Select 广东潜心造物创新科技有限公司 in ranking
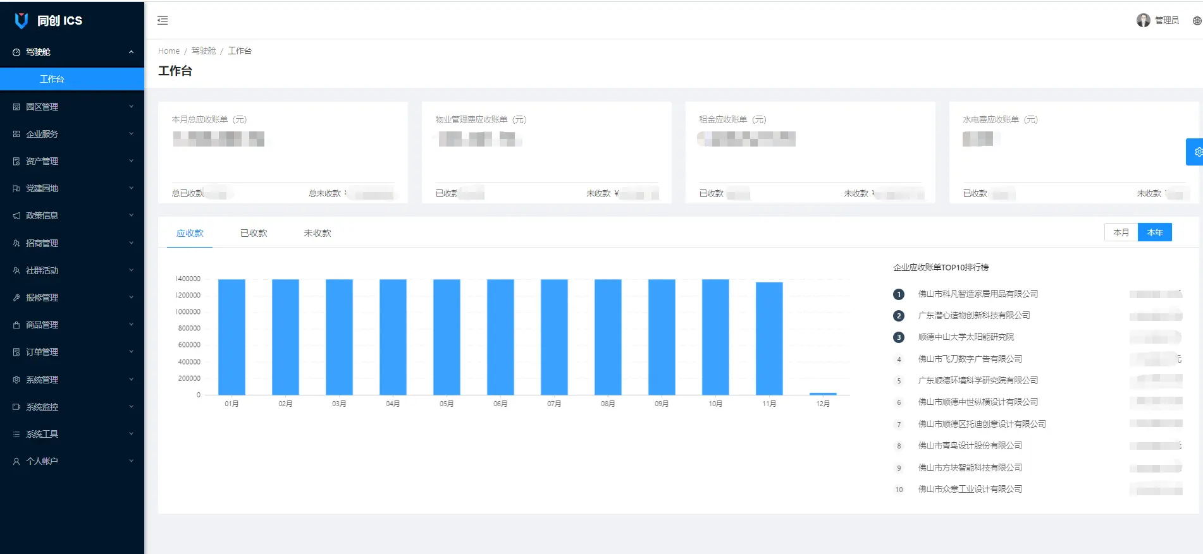This screenshot has height=554, width=1203. point(974,315)
